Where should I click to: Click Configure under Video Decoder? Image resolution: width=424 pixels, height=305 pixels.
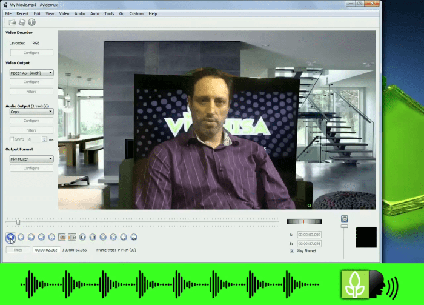pyautogui.click(x=31, y=53)
